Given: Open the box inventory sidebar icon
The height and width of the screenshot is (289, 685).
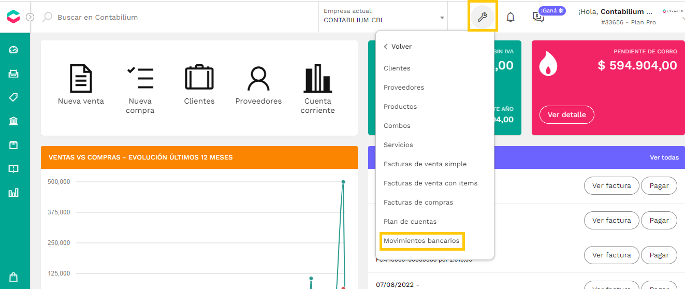Looking at the screenshot, I should coord(13,145).
